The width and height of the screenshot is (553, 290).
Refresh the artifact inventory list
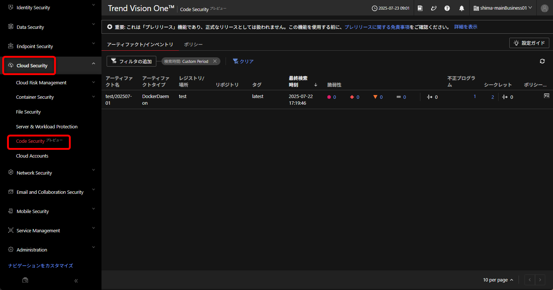click(x=542, y=61)
